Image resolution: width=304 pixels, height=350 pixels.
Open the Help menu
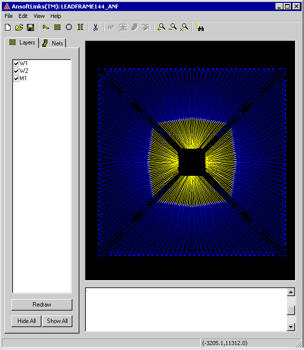55,16
